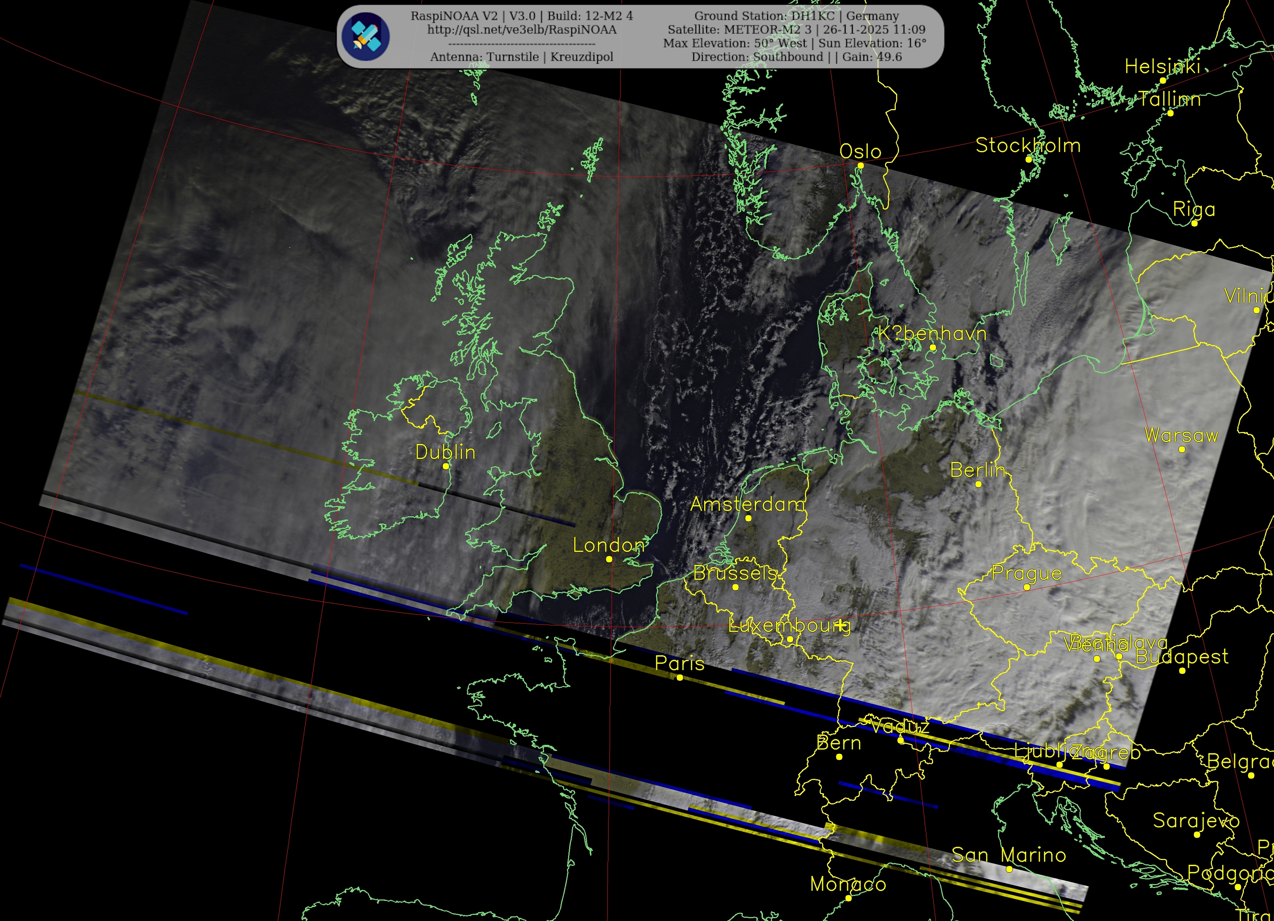Click the Warsaw city marker dot
The width and height of the screenshot is (1274, 921).
[x=1182, y=449]
